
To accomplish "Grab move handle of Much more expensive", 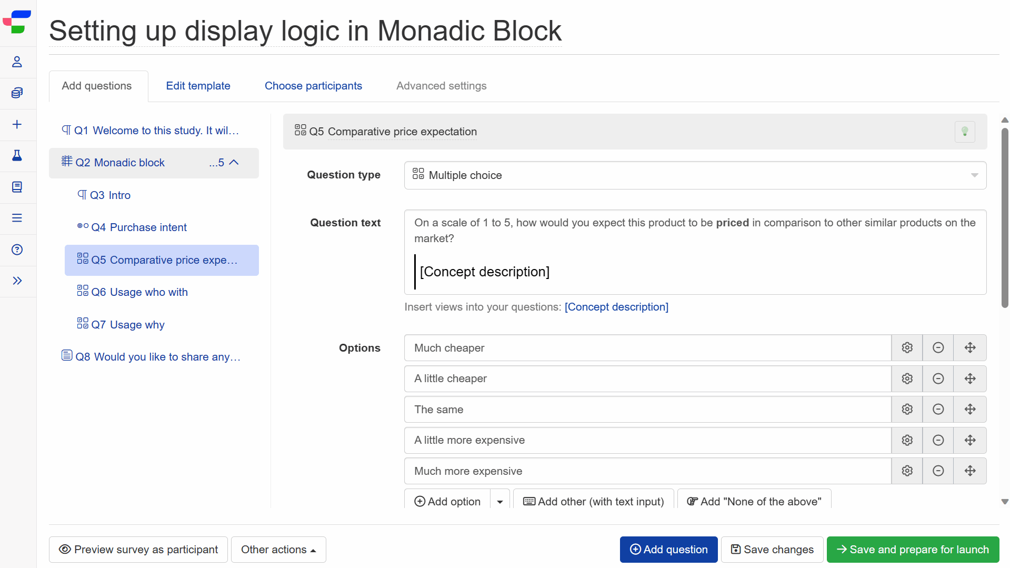I will coord(970,471).
